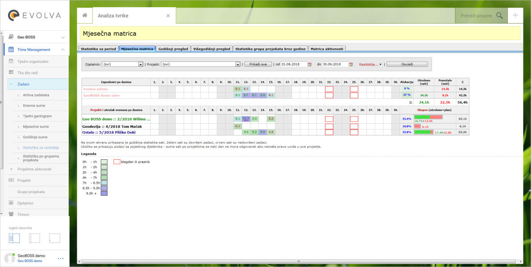Close the Analiza tvrtke tab
Image resolution: width=531 pixels, height=267 pixels.
click(168, 16)
